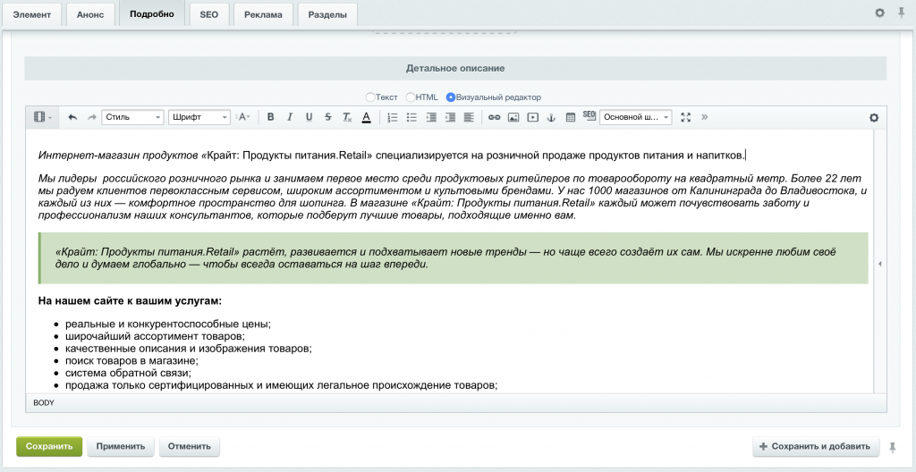Select the HTML radio option
Viewport: 916px width, 472px height.
[x=411, y=97]
